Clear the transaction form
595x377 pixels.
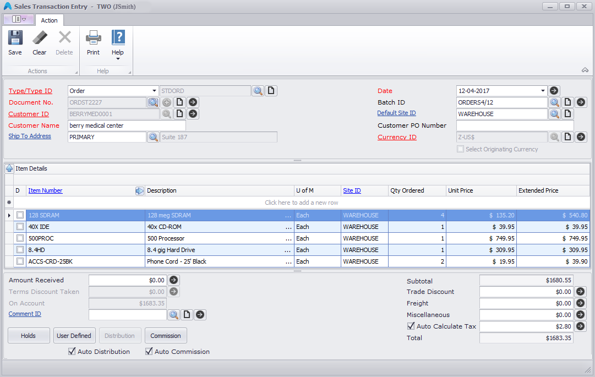coord(40,43)
